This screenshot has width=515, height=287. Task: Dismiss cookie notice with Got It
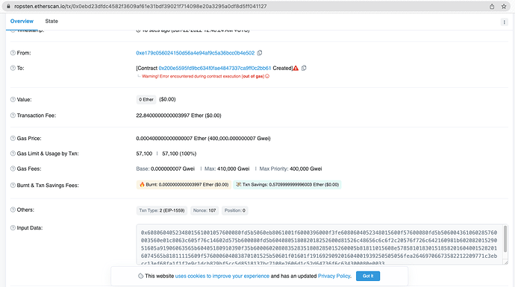point(368,276)
